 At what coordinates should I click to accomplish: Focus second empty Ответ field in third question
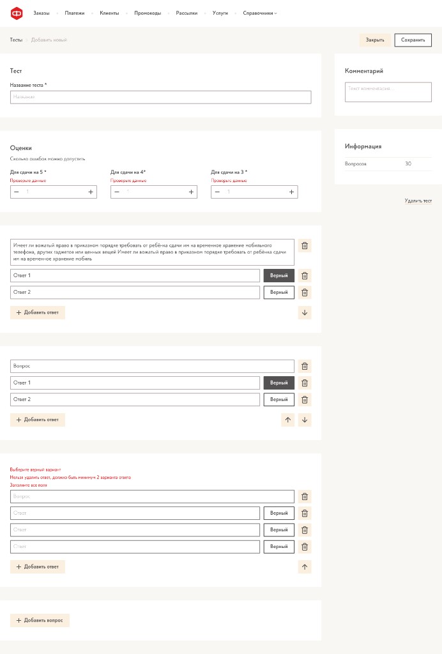[135, 529]
